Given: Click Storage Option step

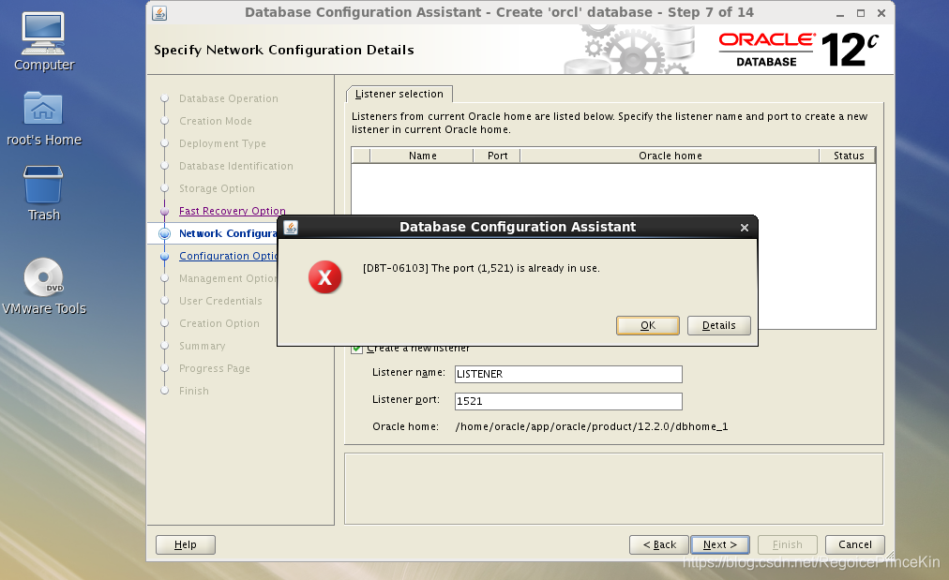Looking at the screenshot, I should [217, 188].
